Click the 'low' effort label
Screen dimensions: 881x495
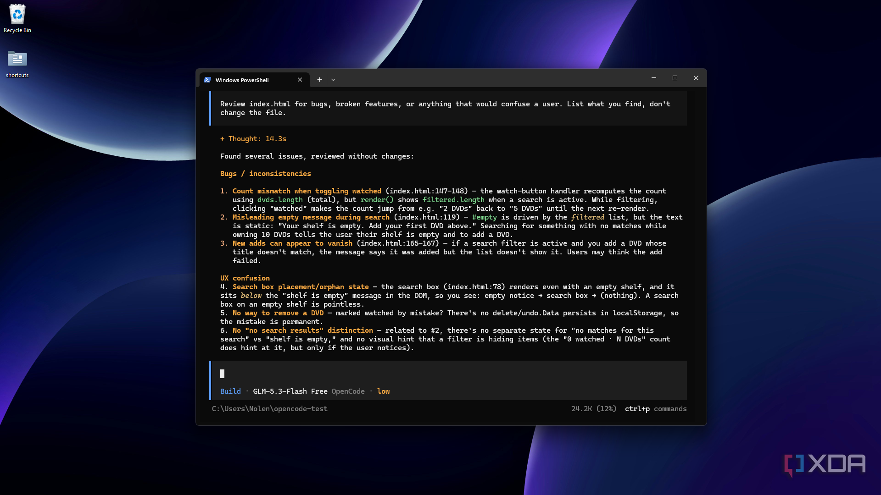click(384, 391)
